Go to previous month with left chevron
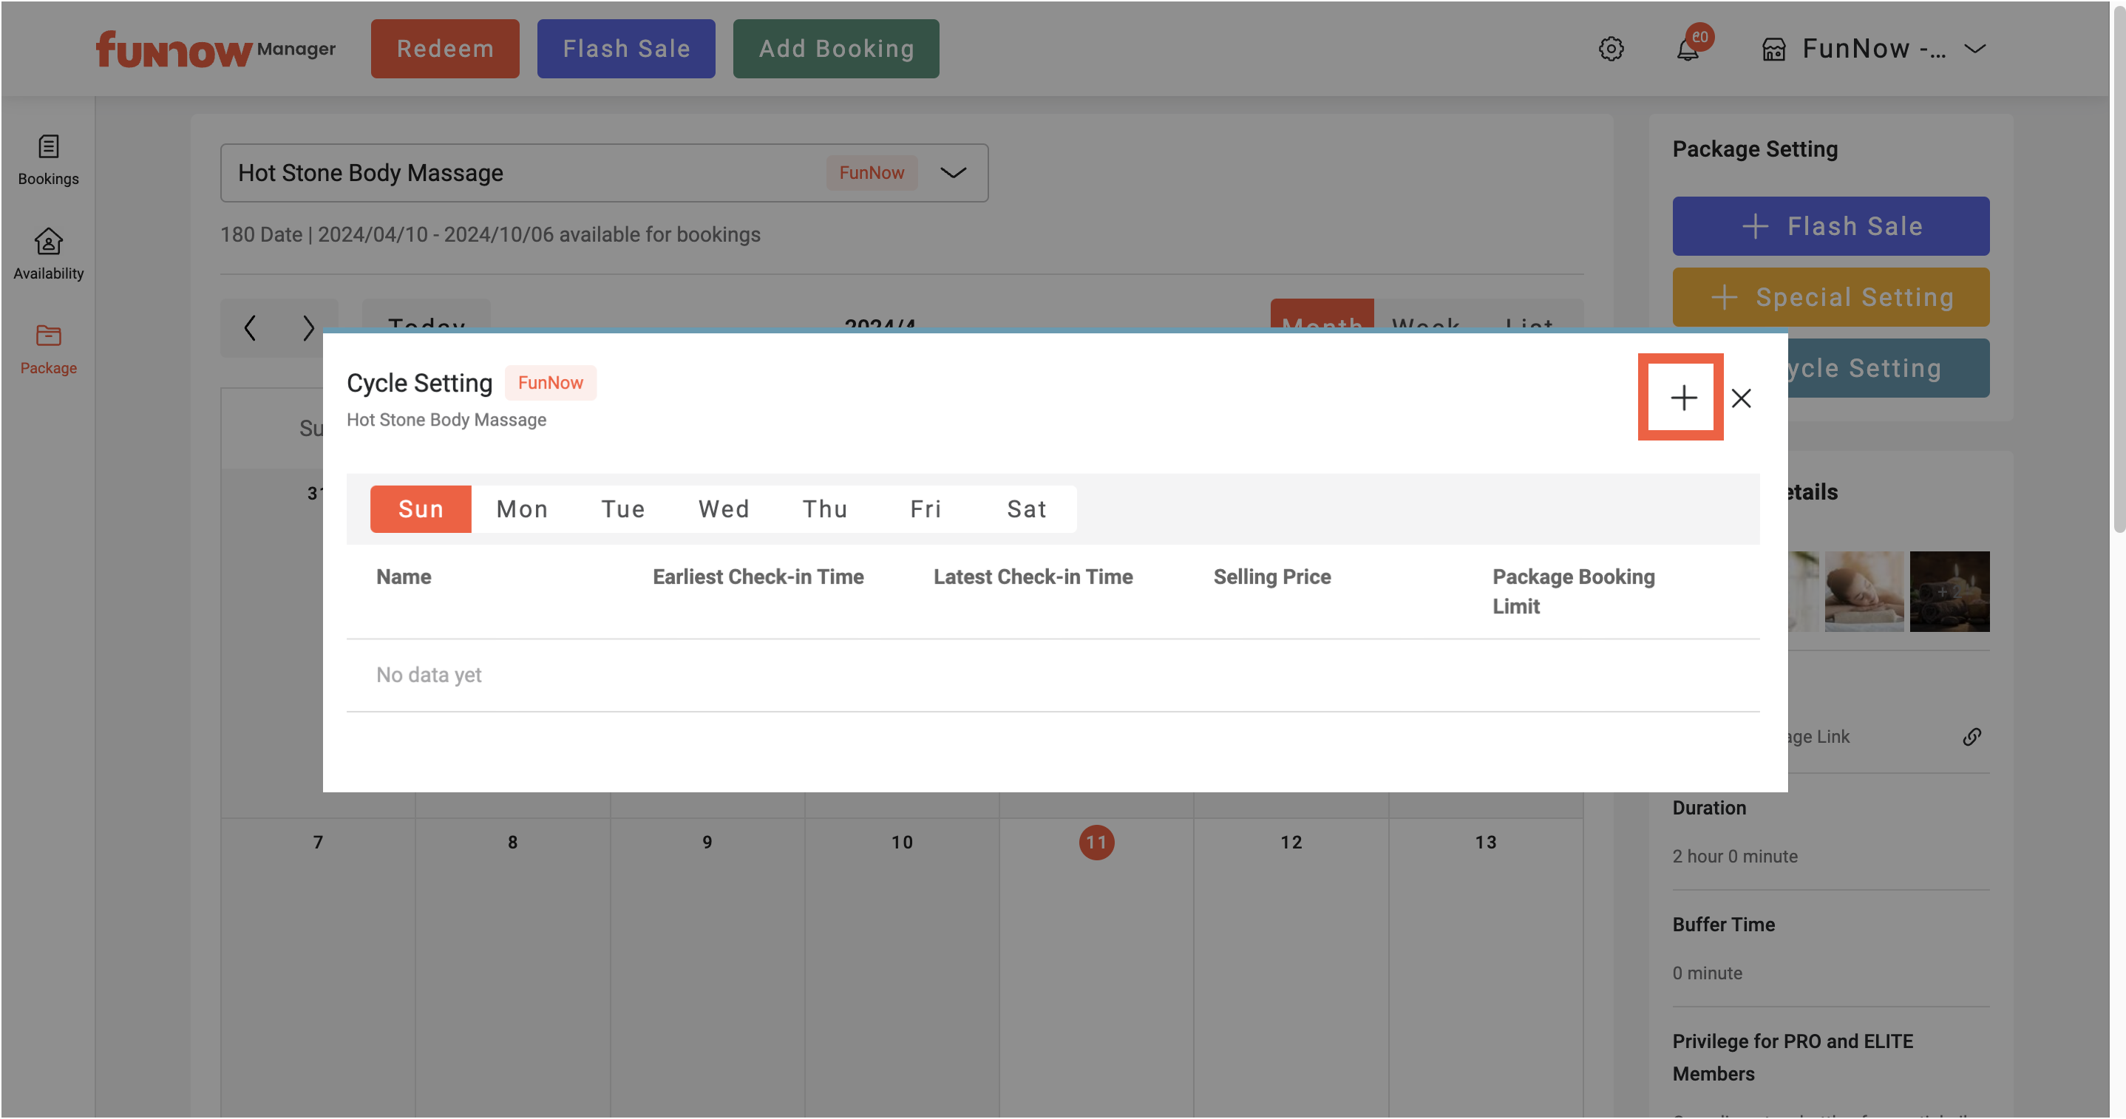The width and height of the screenshot is (2126, 1119). [x=249, y=327]
